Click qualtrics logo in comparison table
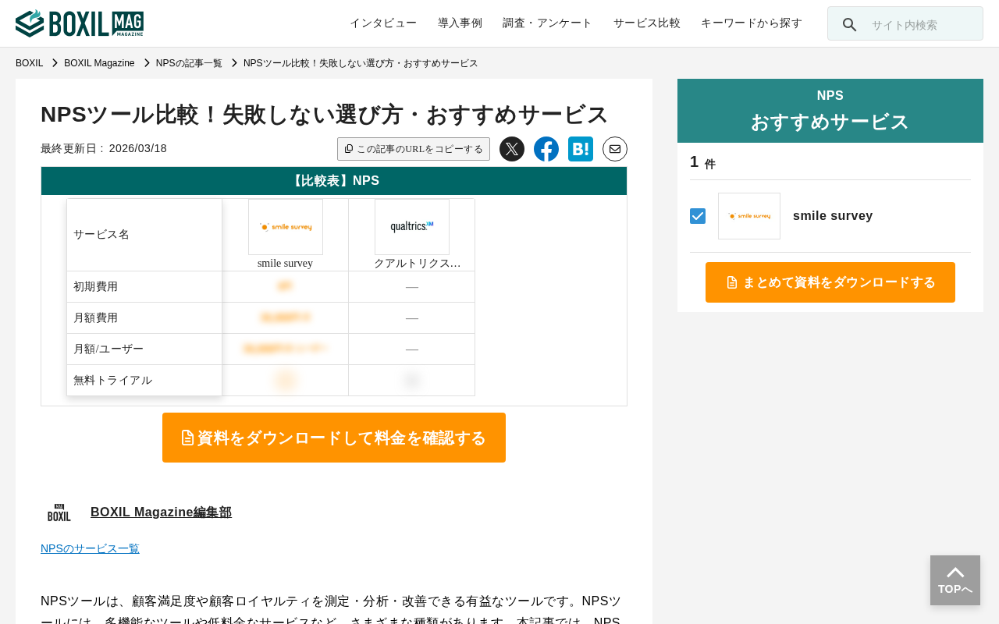Viewport: 999px width, 624px height. (x=412, y=227)
